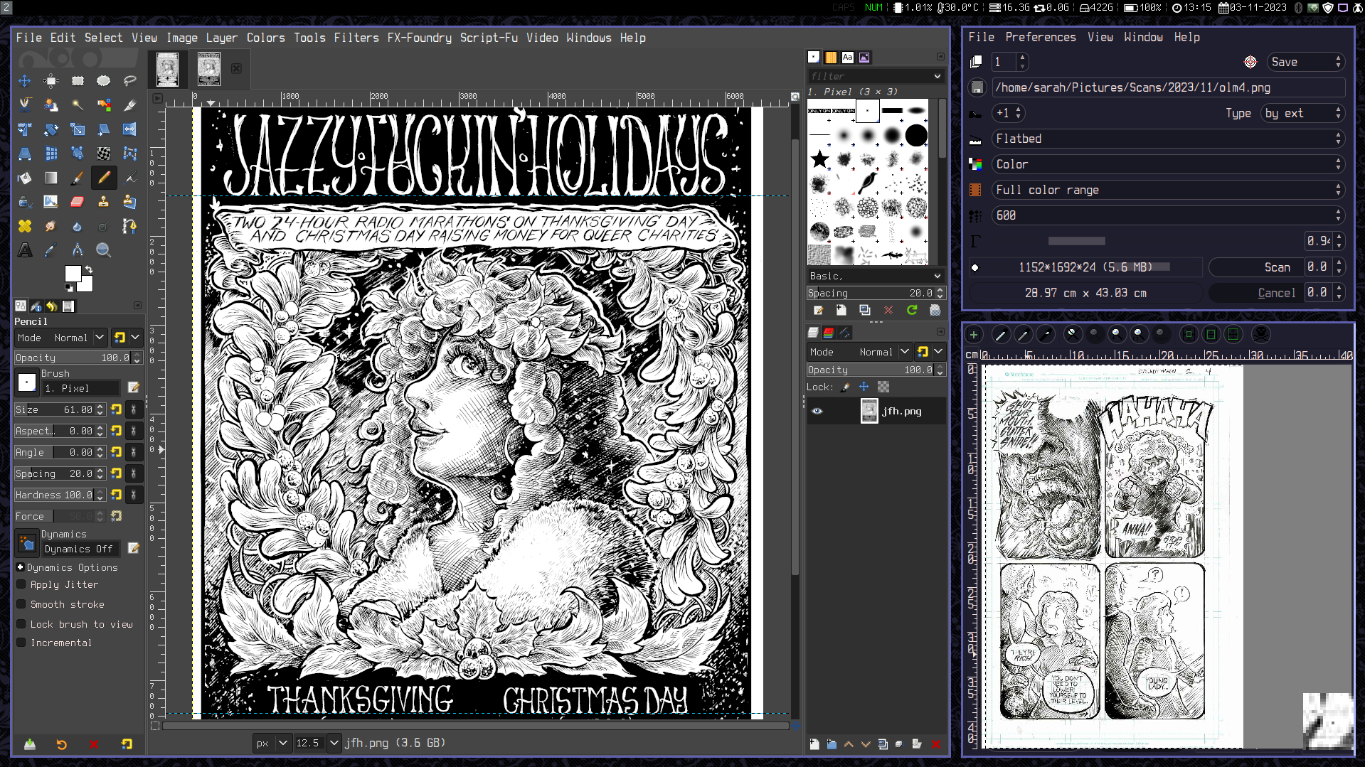Tick the Incremental checkbox
Image resolution: width=1365 pixels, height=767 pixels.
click(21, 643)
